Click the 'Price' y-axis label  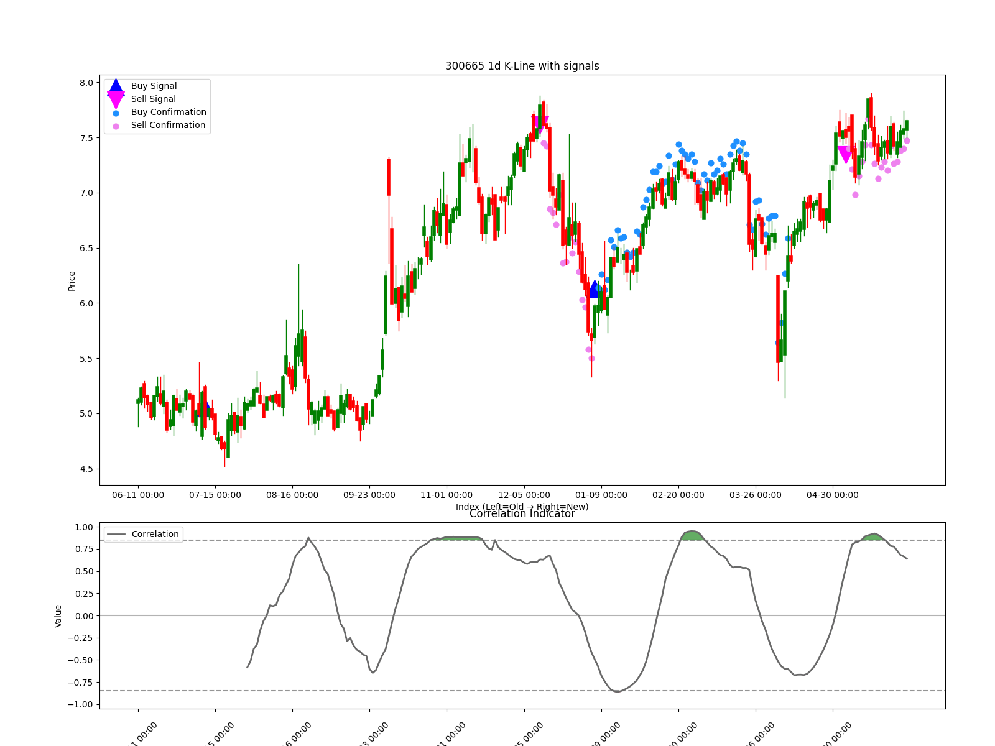click(x=72, y=281)
